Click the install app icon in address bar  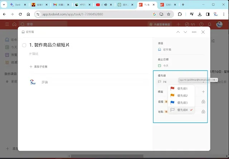coord(161,14)
